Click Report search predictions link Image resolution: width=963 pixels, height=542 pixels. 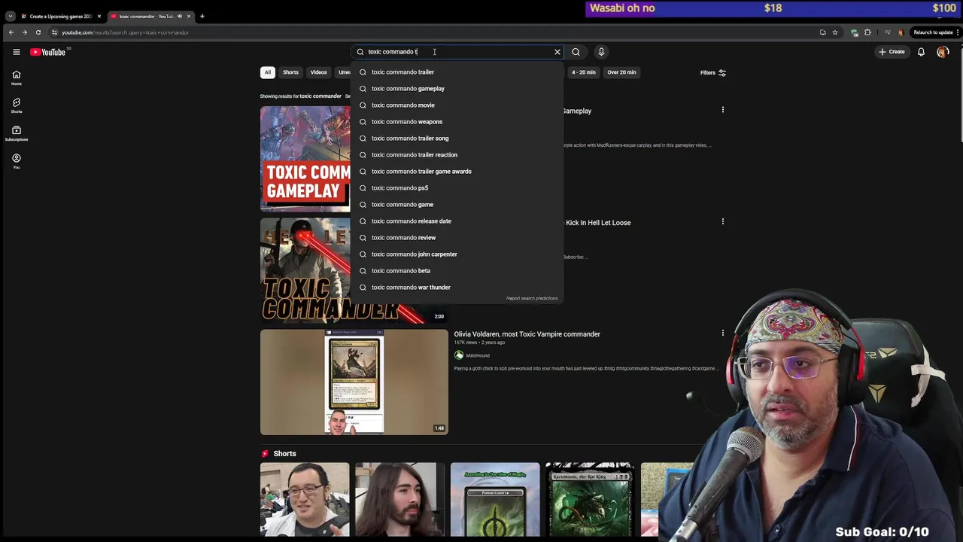point(532,298)
